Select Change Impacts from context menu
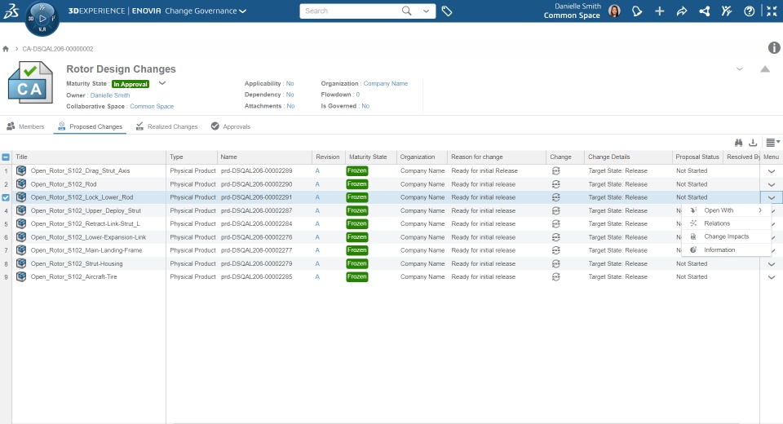This screenshot has width=783, height=424. pyautogui.click(x=726, y=236)
